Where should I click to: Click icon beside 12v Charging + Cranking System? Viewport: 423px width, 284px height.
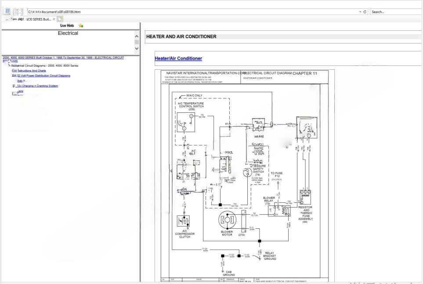pyautogui.click(x=14, y=86)
